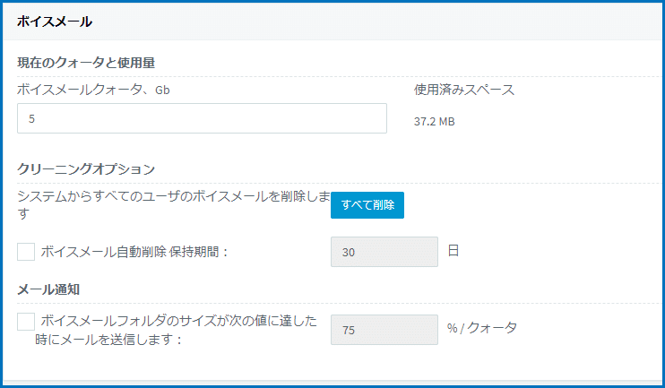Click the ボイスメール自動削除 保持期間 label
Screen dimensions: 665x388
click(134, 252)
